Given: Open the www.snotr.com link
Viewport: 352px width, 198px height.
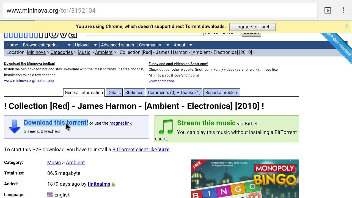Looking at the screenshot, I should 161,81.
